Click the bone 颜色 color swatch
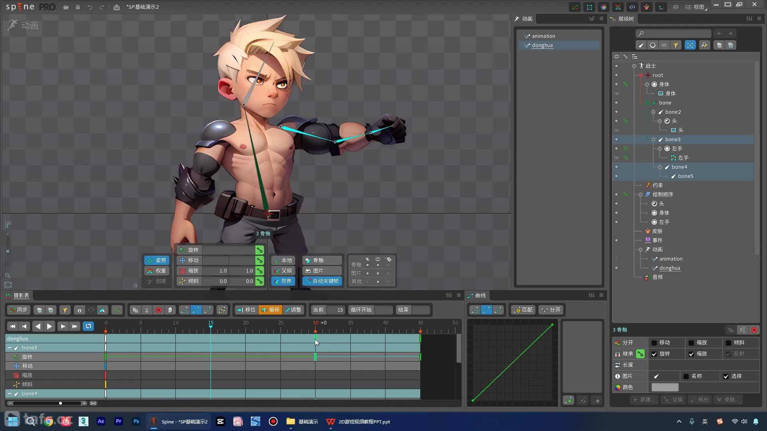 click(x=665, y=387)
